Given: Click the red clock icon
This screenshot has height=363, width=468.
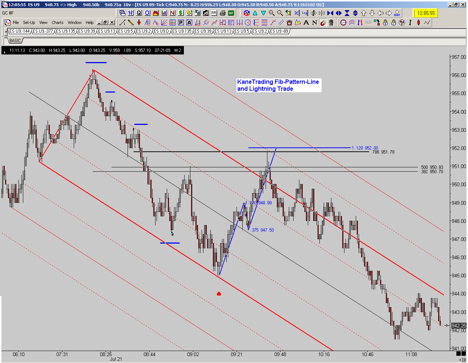Looking at the screenshot, I should click(x=343, y=23).
